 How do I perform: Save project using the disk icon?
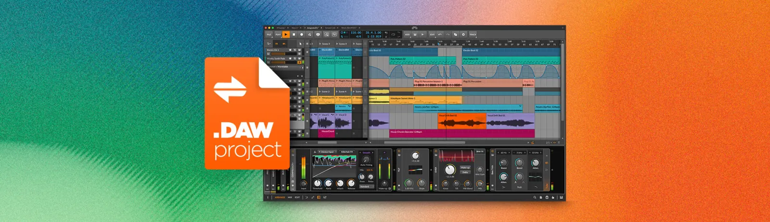(415, 35)
